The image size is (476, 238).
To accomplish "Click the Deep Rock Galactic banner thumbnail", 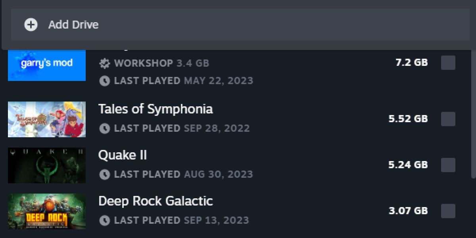I will tap(46, 211).
